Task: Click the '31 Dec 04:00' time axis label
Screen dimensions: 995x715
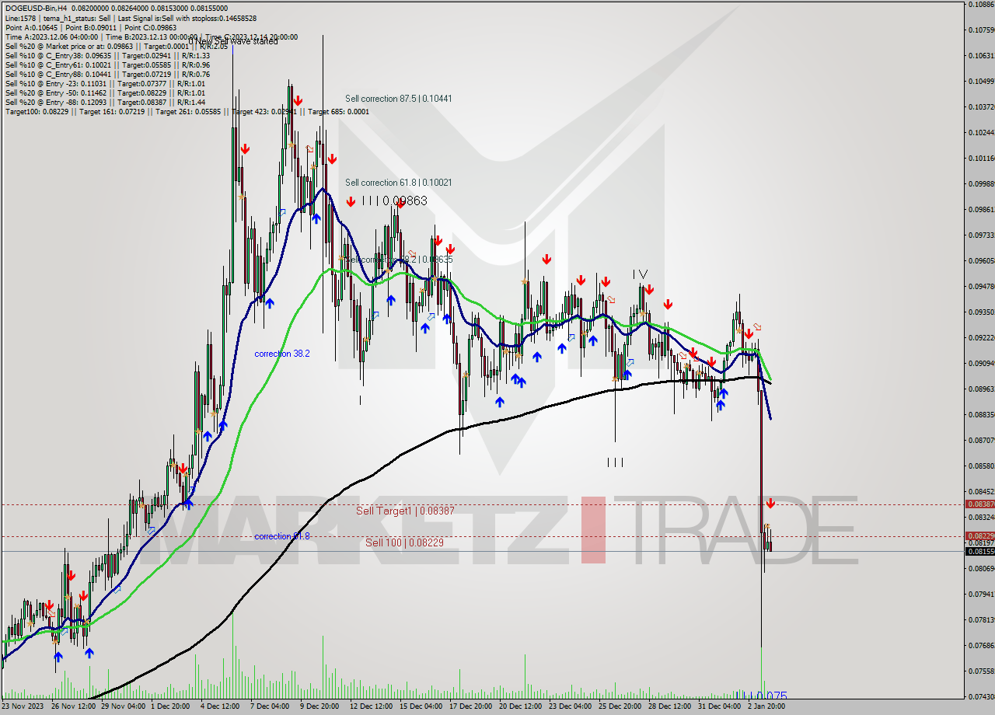Action: pyautogui.click(x=718, y=706)
